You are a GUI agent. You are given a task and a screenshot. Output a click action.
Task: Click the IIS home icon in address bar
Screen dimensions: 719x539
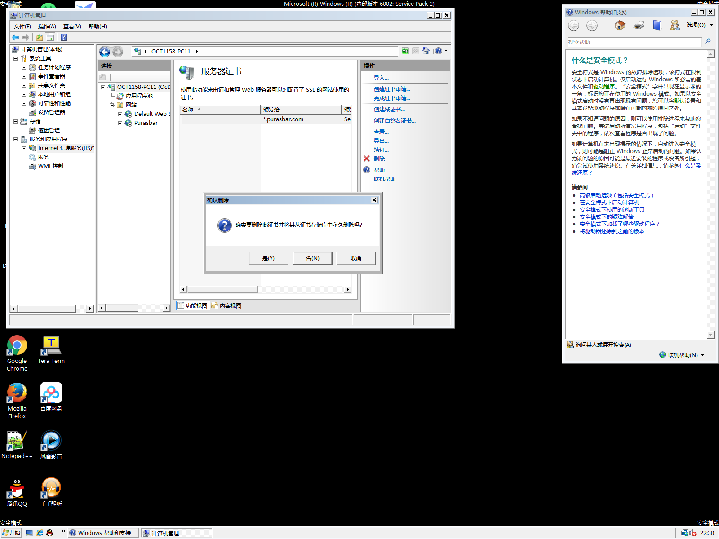pyautogui.click(x=426, y=51)
